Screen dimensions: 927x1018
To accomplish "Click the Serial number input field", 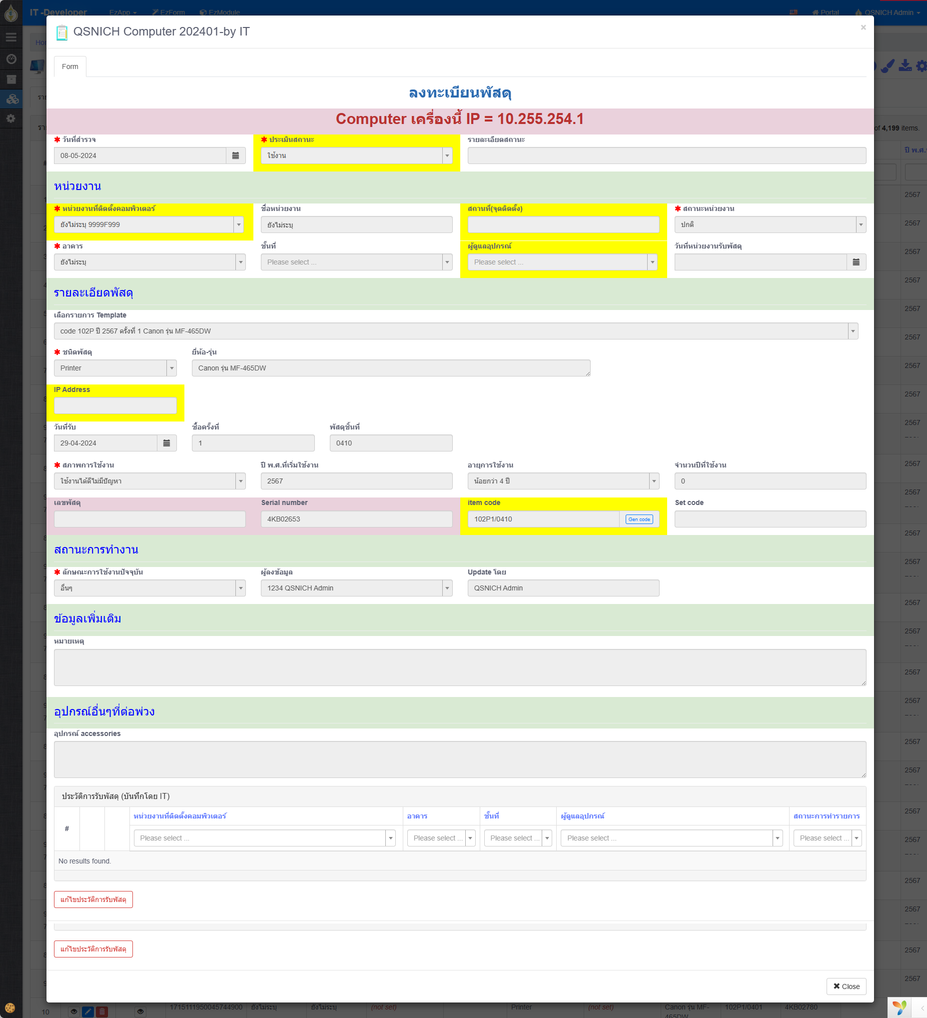I will [x=356, y=519].
